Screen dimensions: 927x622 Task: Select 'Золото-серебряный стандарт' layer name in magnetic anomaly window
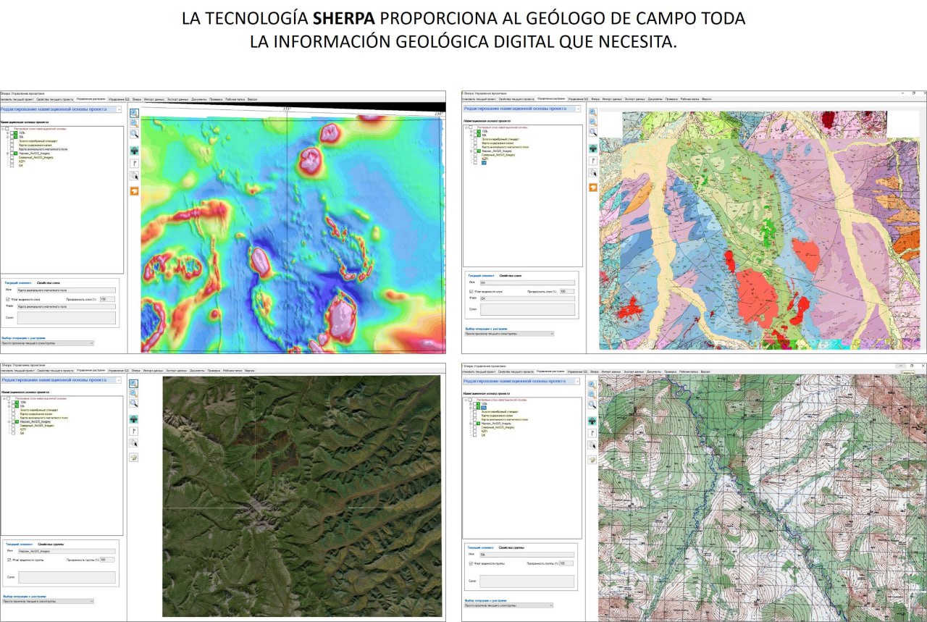pos(38,141)
